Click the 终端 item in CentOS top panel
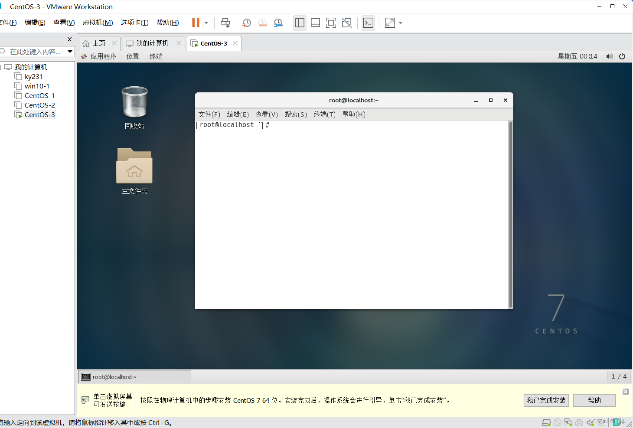 156,56
